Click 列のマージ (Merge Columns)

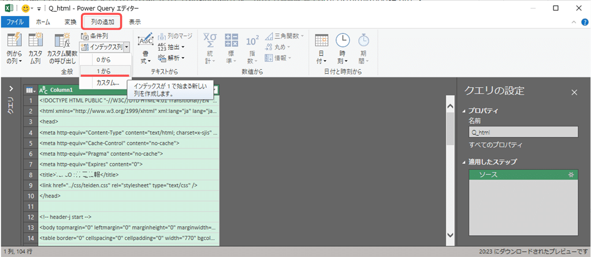click(175, 36)
